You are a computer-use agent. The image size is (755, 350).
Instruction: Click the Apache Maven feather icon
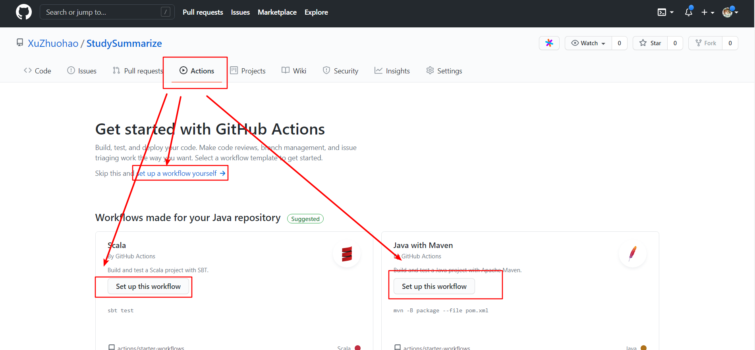(633, 254)
